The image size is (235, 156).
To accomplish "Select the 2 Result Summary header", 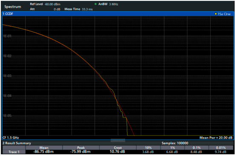I will pyautogui.click(x=17, y=143).
